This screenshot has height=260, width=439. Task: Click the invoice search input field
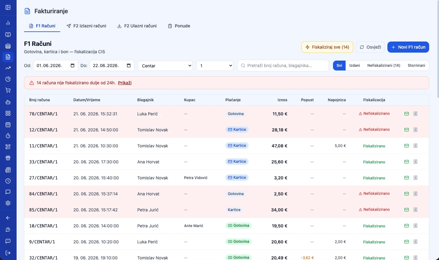[283, 66]
